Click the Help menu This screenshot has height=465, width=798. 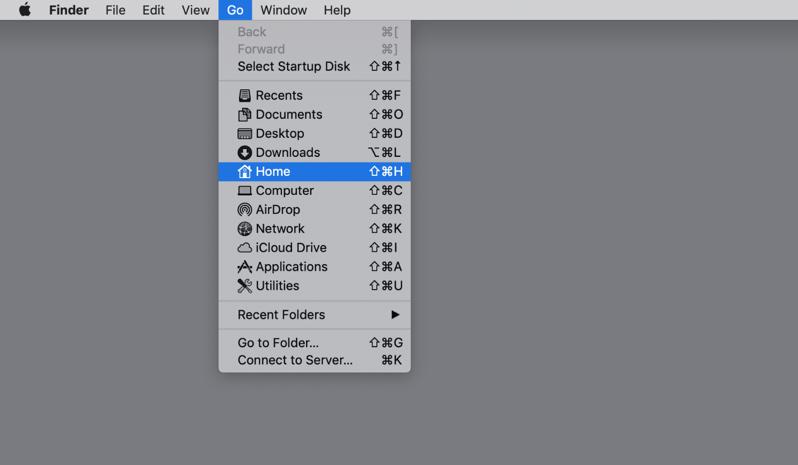click(x=337, y=9)
